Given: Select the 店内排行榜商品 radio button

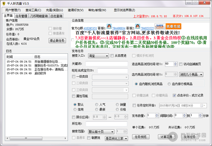Looking at the screenshot, I should click(x=169, y=84).
